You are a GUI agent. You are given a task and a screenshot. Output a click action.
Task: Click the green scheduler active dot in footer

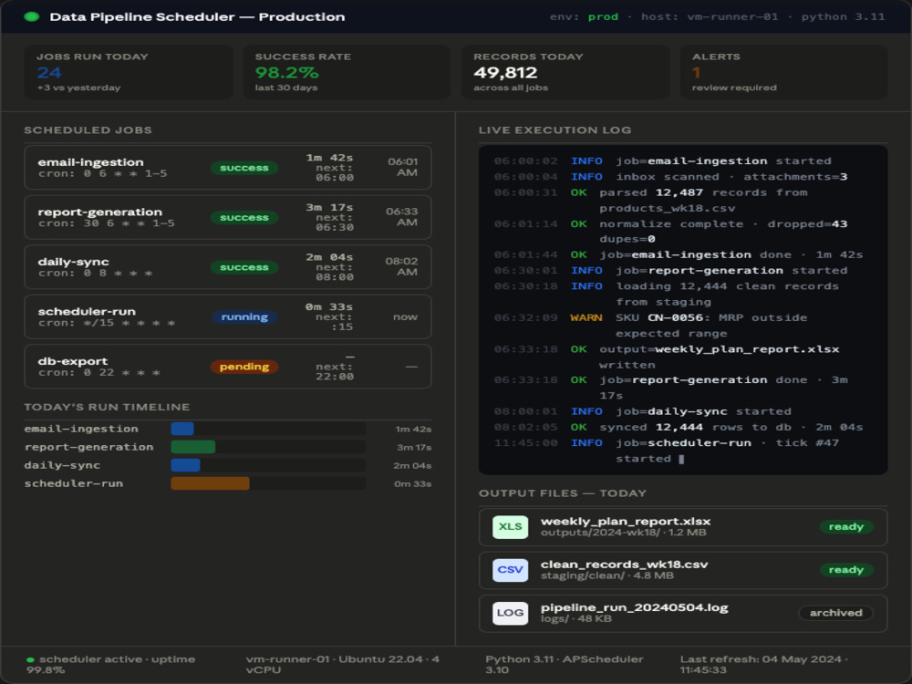[30, 660]
